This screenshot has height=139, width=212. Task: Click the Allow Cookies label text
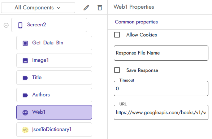(x=142, y=35)
